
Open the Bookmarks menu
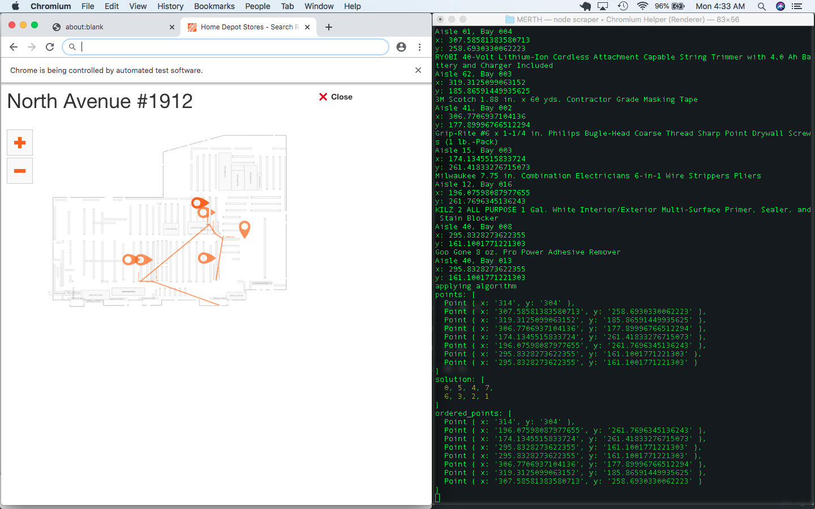pyautogui.click(x=214, y=6)
